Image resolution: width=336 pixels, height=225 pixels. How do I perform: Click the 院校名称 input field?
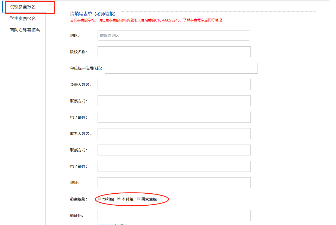tap(174, 52)
